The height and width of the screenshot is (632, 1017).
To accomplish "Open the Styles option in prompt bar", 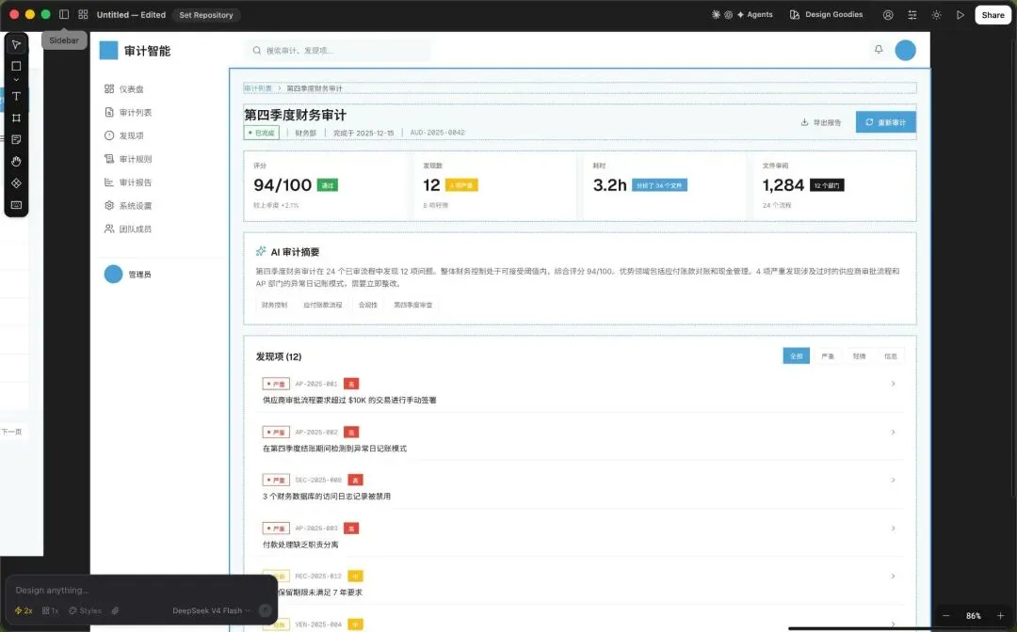I will tap(85, 610).
